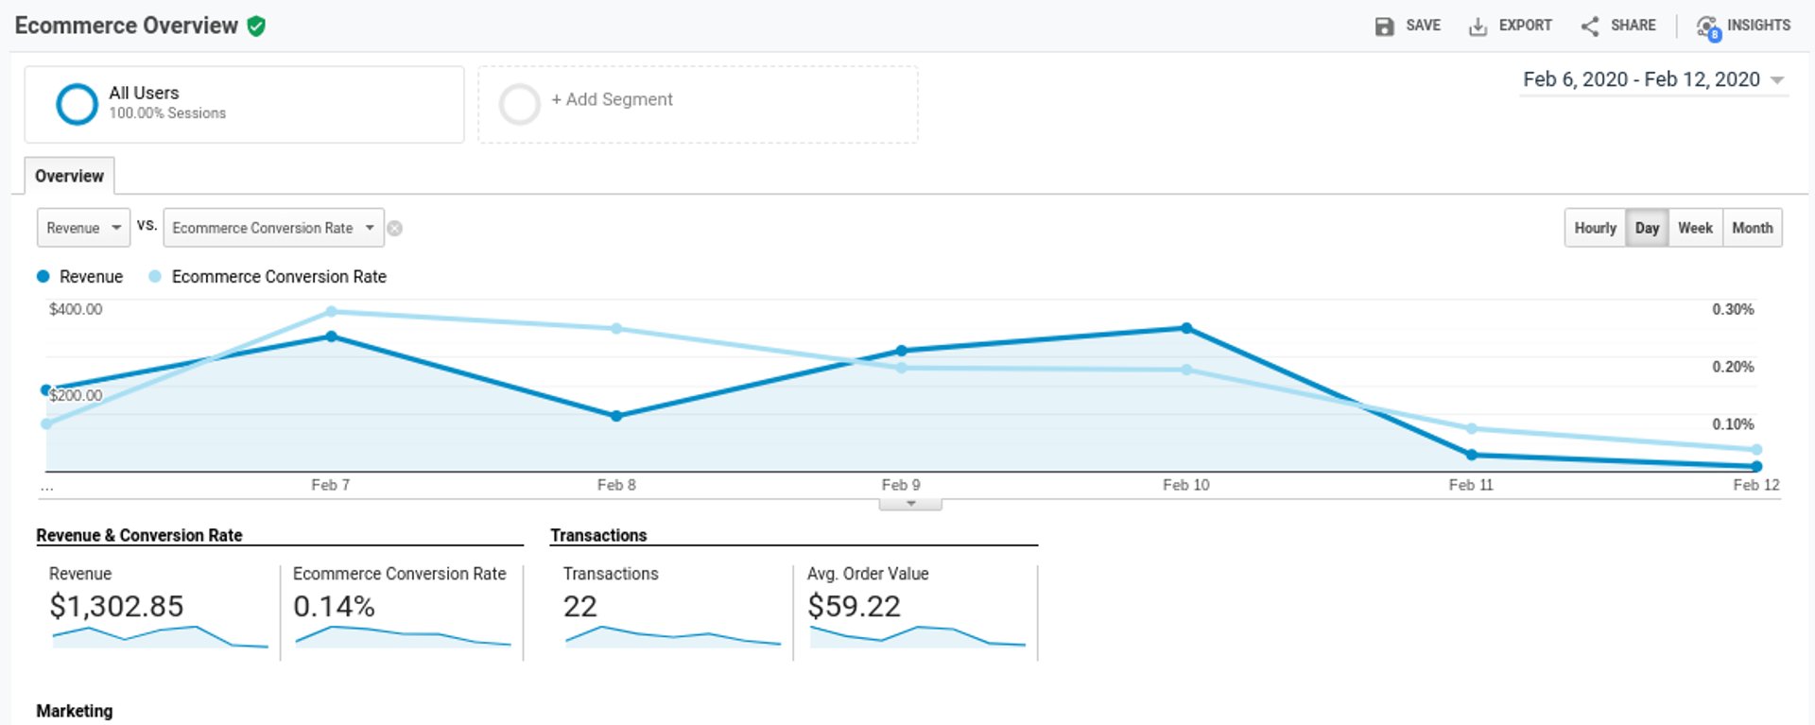Click the Share icon
This screenshot has width=1815, height=725.
[x=1590, y=26]
